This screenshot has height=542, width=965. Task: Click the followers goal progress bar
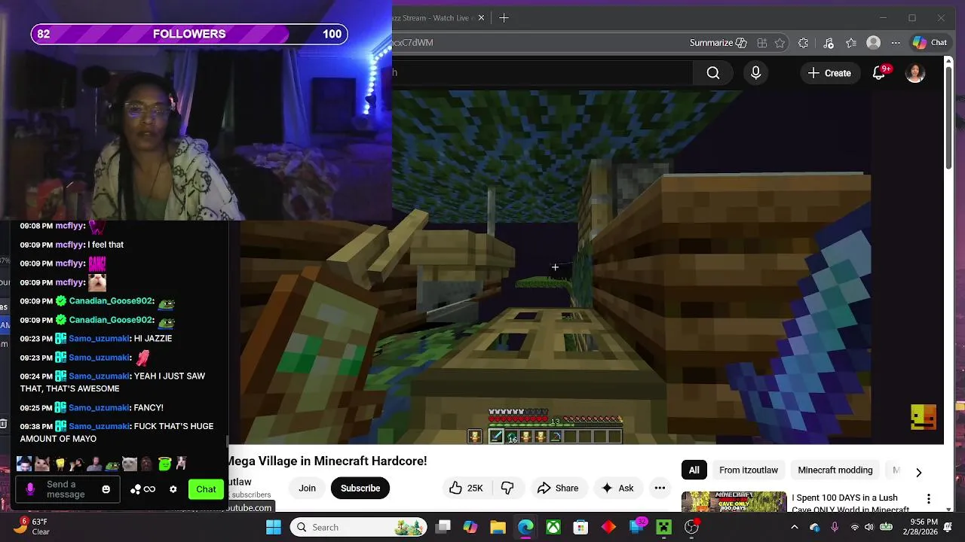coord(189,34)
